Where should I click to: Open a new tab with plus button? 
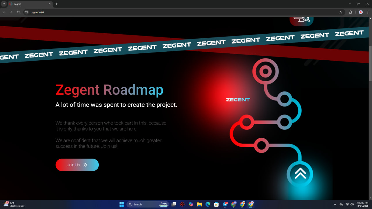(56, 4)
